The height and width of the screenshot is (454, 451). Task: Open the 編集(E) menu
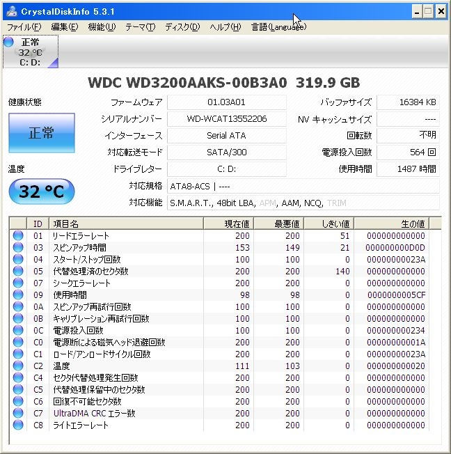(x=64, y=27)
